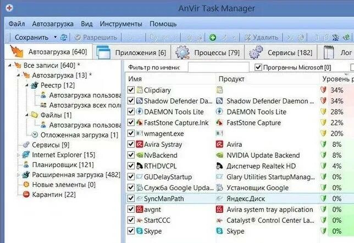Click the AnVir red cross title bar icon
The image size is (354, 243).
coord(9,8)
